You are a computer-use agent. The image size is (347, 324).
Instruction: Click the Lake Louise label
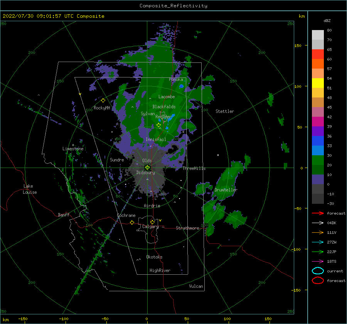pos(30,189)
